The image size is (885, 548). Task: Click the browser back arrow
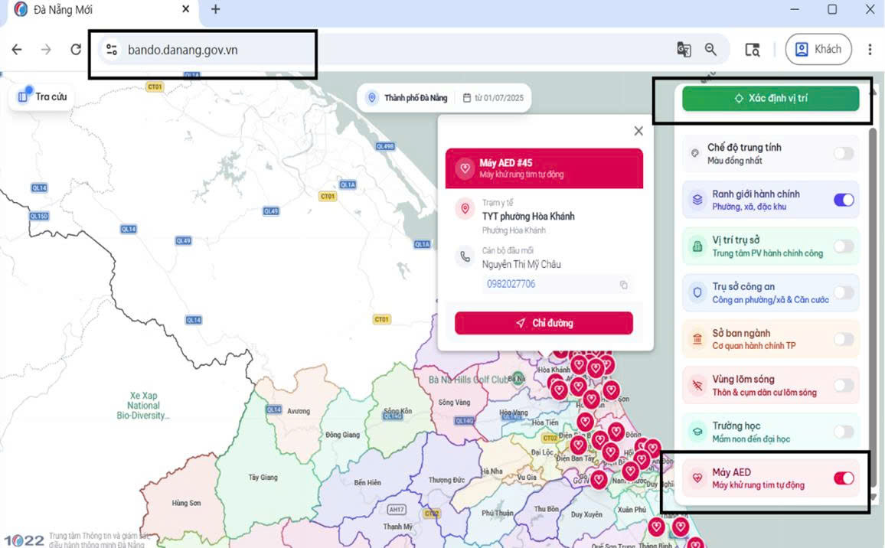point(17,50)
